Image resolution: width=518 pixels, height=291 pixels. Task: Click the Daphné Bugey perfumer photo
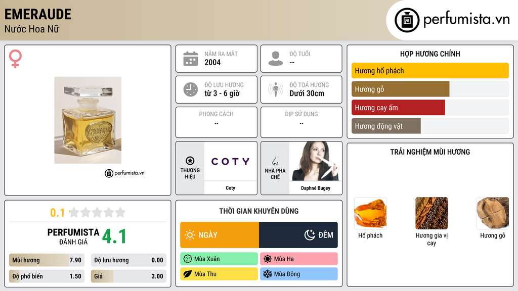(x=316, y=161)
